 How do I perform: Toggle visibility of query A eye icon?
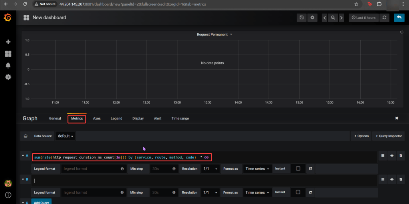click(392, 156)
